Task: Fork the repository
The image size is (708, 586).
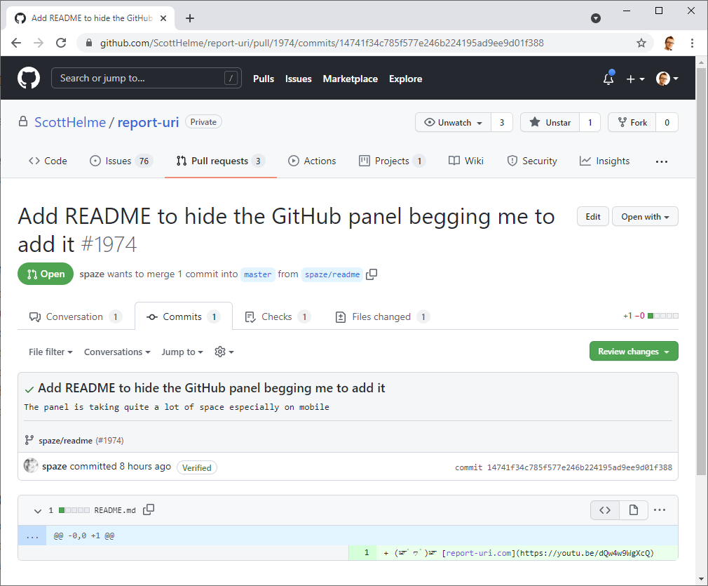Action: [x=632, y=123]
